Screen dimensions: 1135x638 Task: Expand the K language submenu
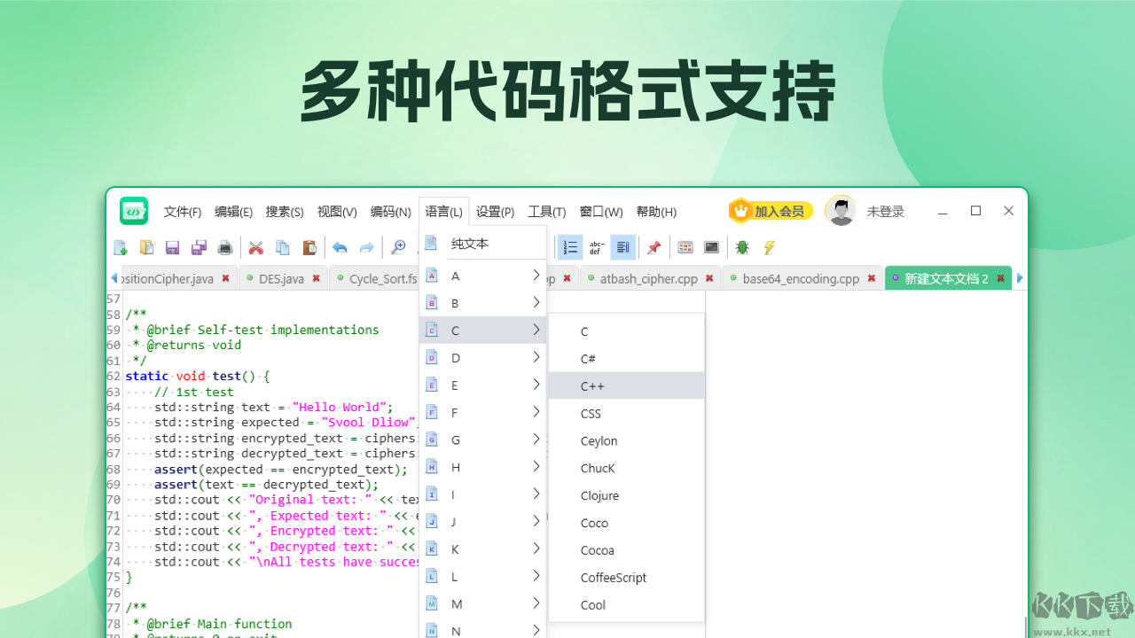pyautogui.click(x=482, y=549)
